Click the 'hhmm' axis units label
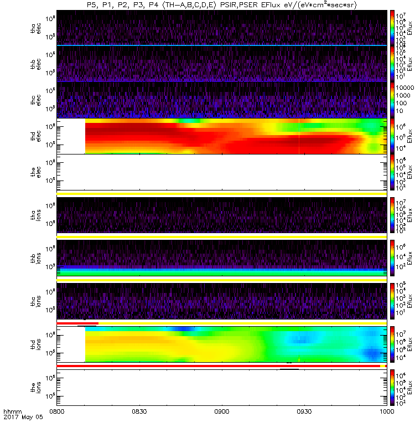This screenshot has height=443, width=415. click(13, 411)
